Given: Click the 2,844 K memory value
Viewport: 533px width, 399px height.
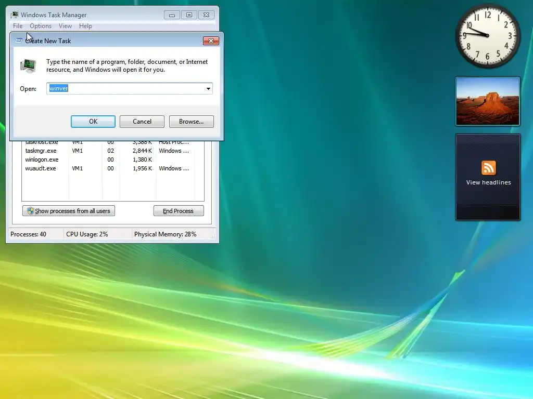Looking at the screenshot, I should [142, 151].
